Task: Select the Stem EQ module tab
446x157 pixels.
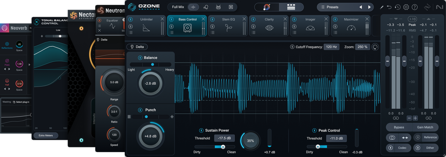Action: 227,26
